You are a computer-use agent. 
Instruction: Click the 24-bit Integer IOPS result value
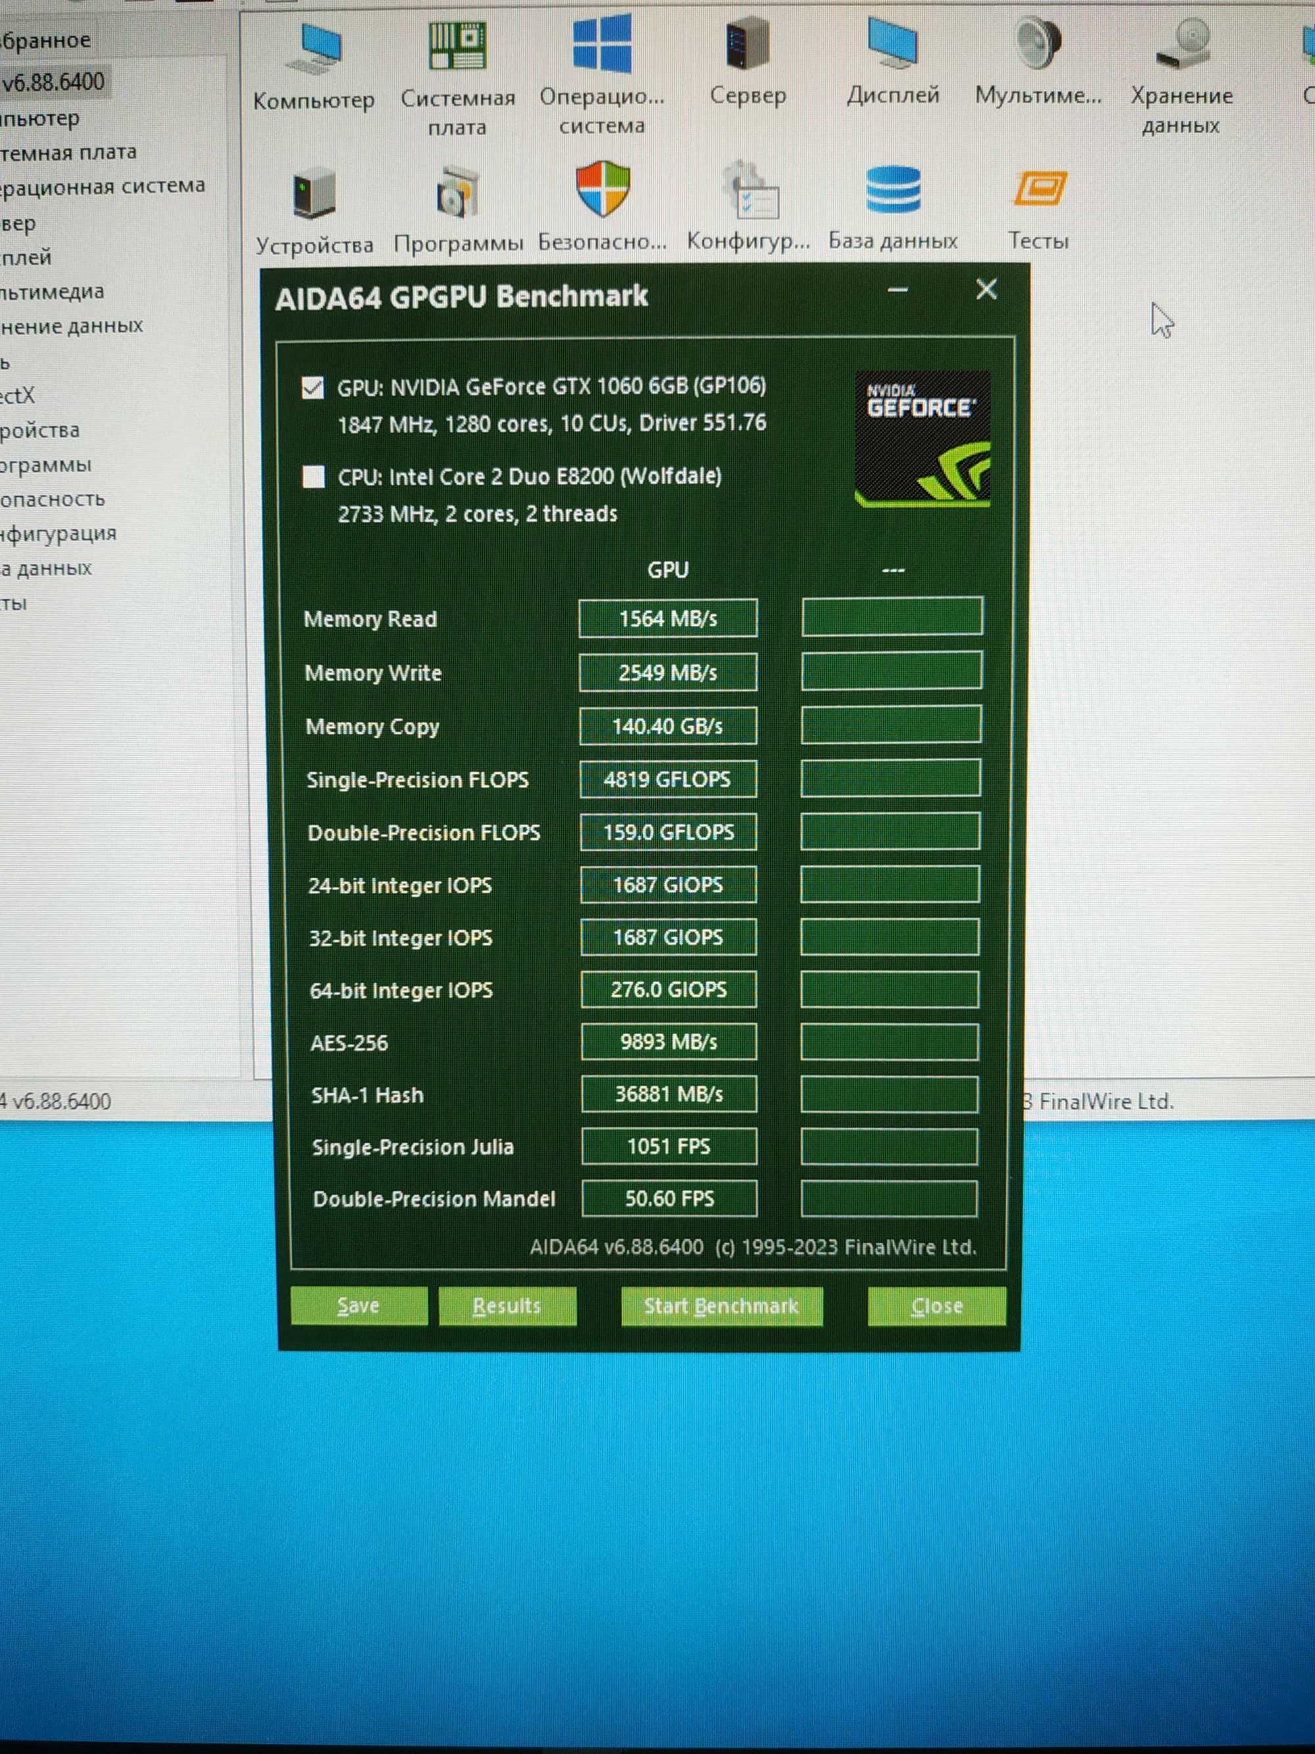668,885
